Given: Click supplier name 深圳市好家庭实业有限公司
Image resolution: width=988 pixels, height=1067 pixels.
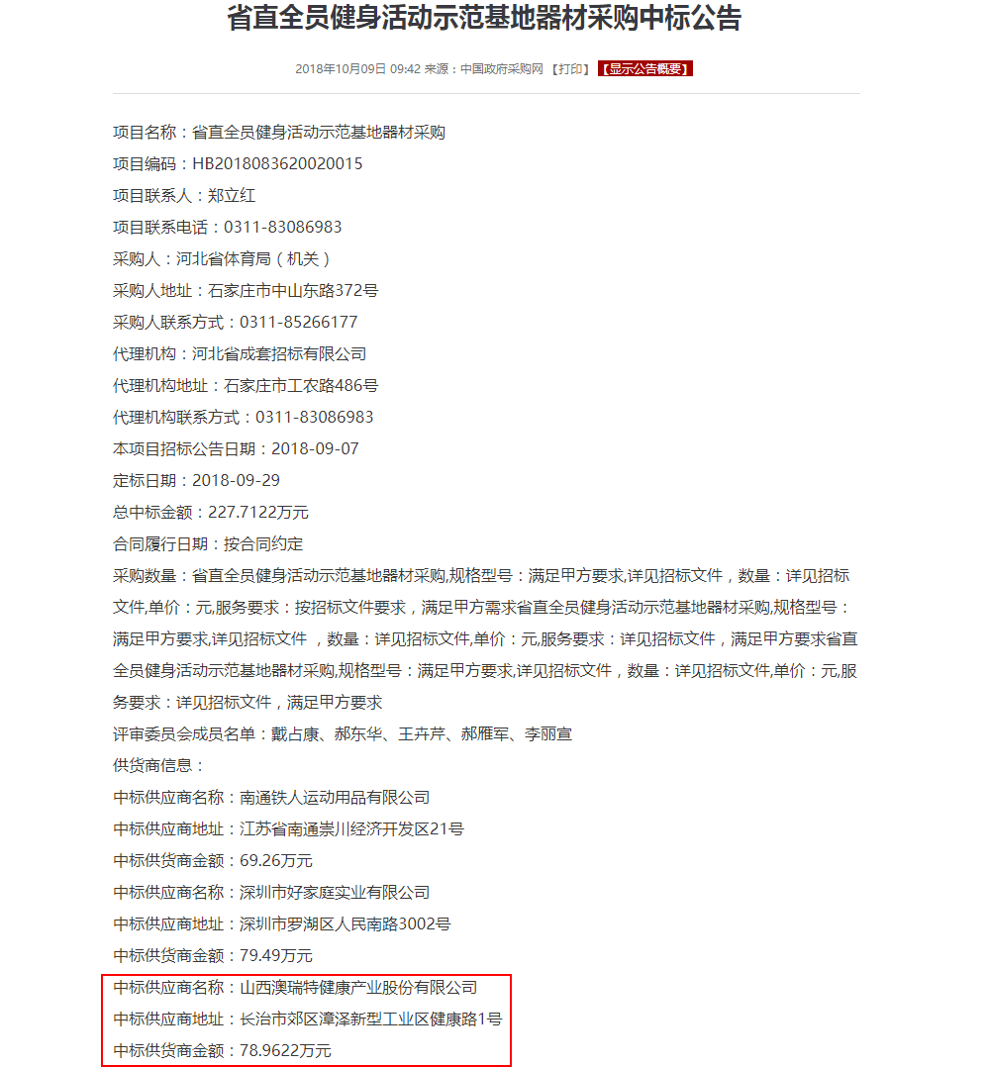Looking at the screenshot, I should tap(335, 892).
